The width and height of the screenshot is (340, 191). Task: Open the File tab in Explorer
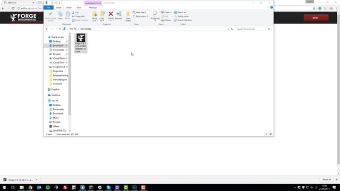[x=48, y=7]
